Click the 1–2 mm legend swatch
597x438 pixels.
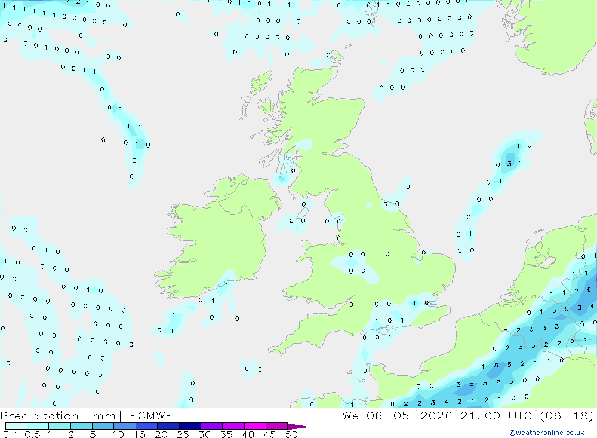[x=59, y=426]
